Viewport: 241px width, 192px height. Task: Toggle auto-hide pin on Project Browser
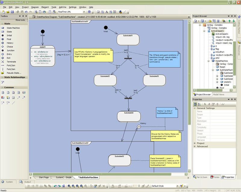pos(232,16)
